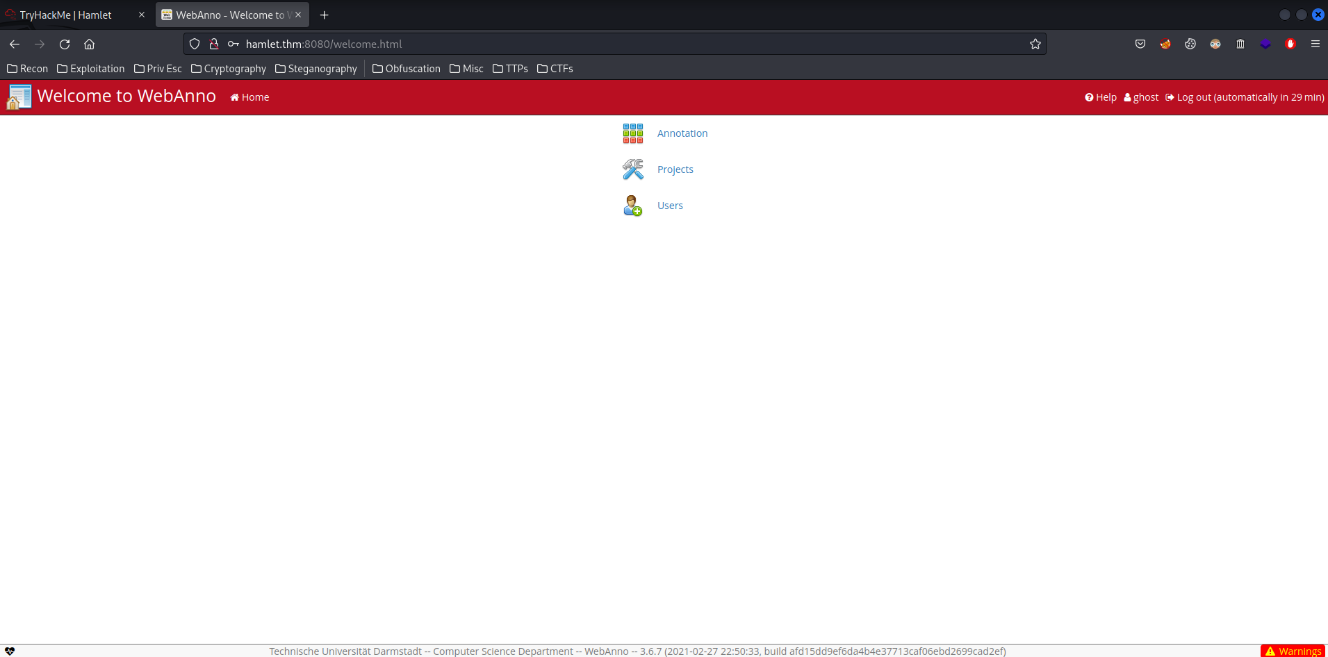1328x657 pixels.
Task: Open the ghost user profile
Action: (1141, 97)
